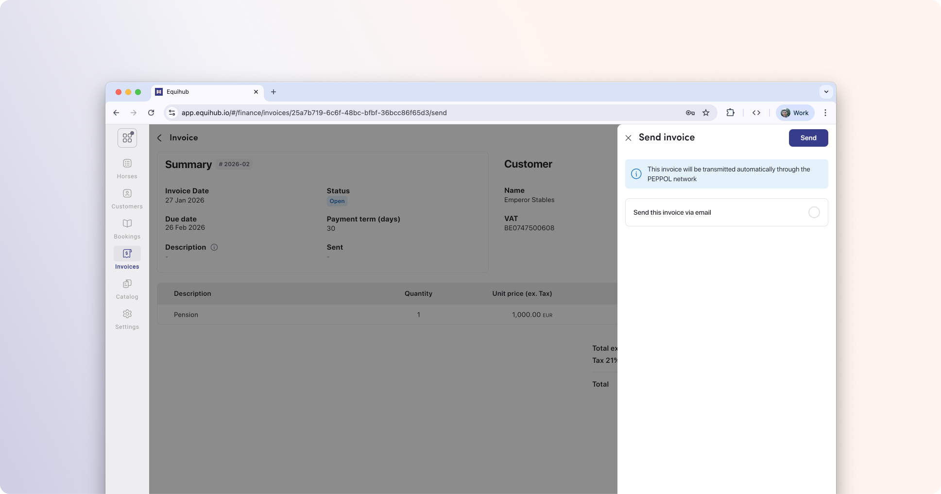Open the Catalog sidebar item

click(127, 289)
